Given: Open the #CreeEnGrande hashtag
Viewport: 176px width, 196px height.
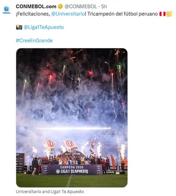Looking at the screenshot, I should 34,40.
